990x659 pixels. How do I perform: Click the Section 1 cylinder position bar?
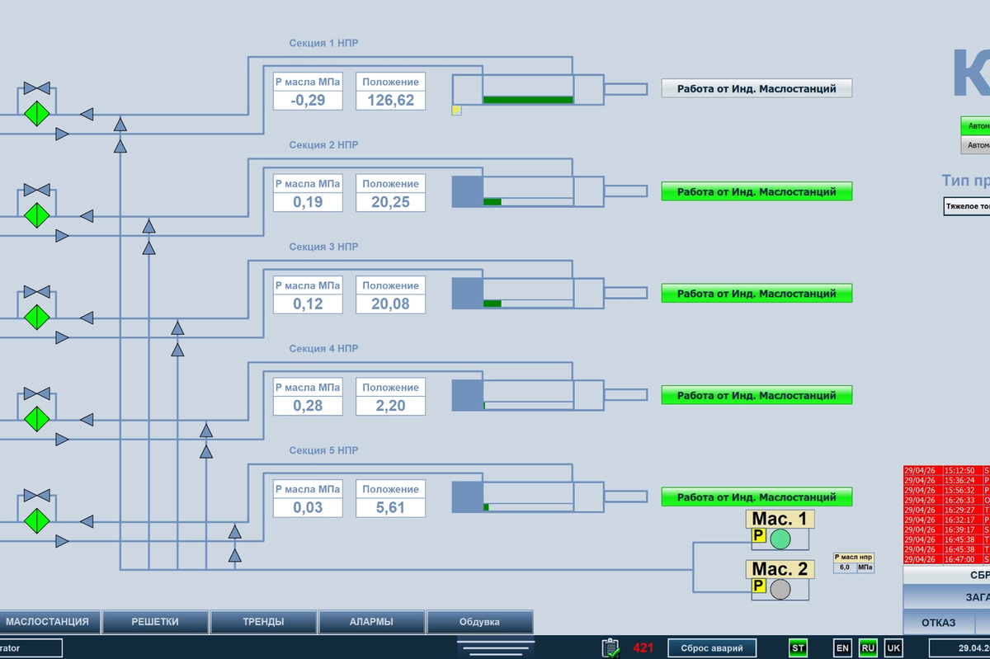pyautogui.click(x=528, y=100)
